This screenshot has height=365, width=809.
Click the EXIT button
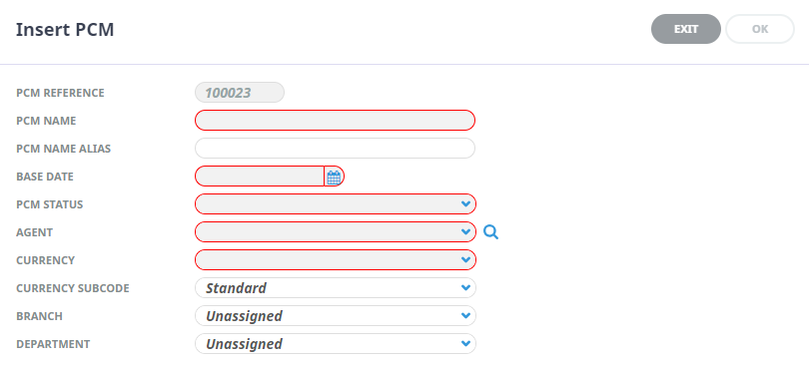coord(686,29)
